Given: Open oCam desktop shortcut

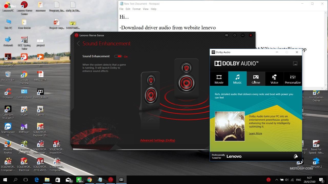Looking at the screenshot, I should [x=24, y=111].
